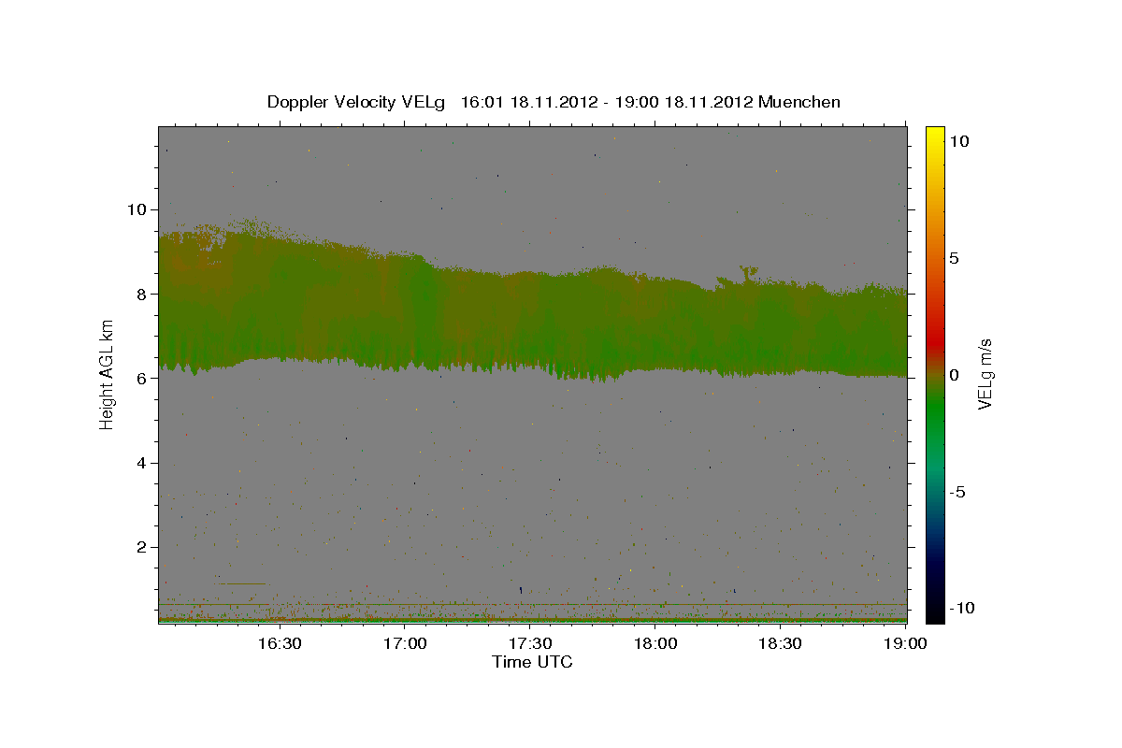Click the colorbar value 5 label
1122x748 pixels.
955,258
